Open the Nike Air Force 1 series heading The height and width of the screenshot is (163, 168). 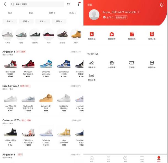11,86
